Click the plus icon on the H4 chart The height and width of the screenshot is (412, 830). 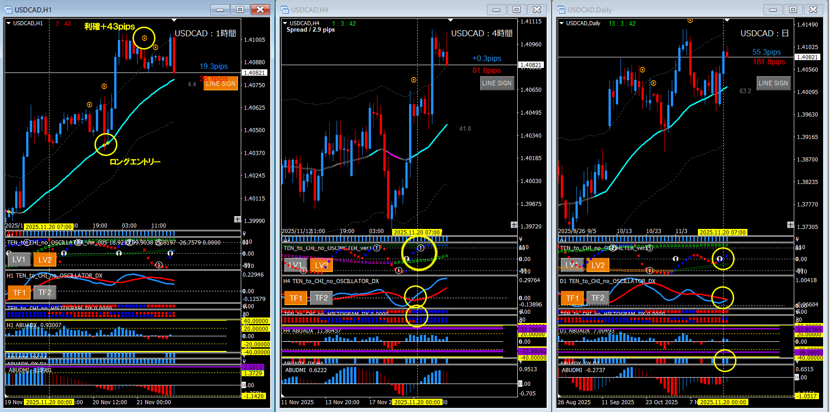tap(514, 225)
